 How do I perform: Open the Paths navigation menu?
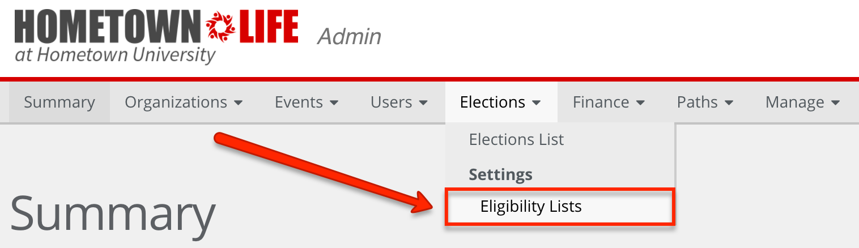(705, 102)
